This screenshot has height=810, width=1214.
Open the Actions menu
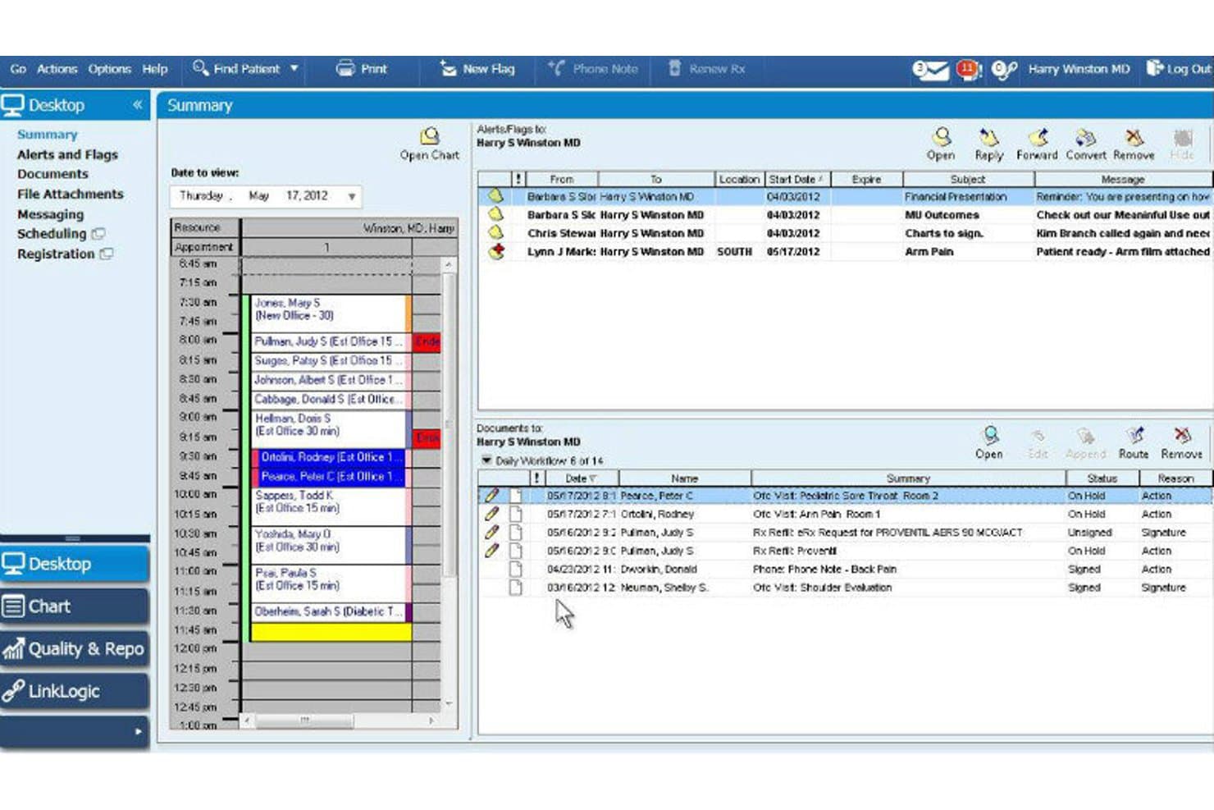pos(57,69)
